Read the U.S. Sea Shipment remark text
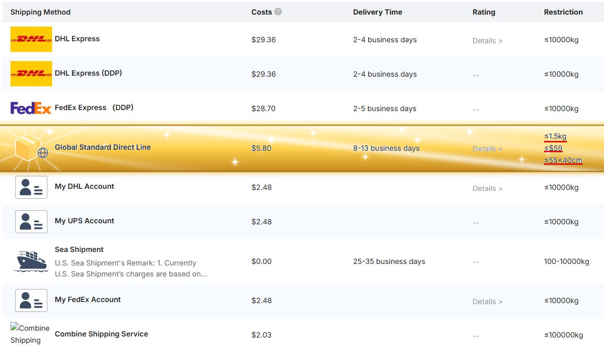The image size is (604, 361). coord(131,269)
